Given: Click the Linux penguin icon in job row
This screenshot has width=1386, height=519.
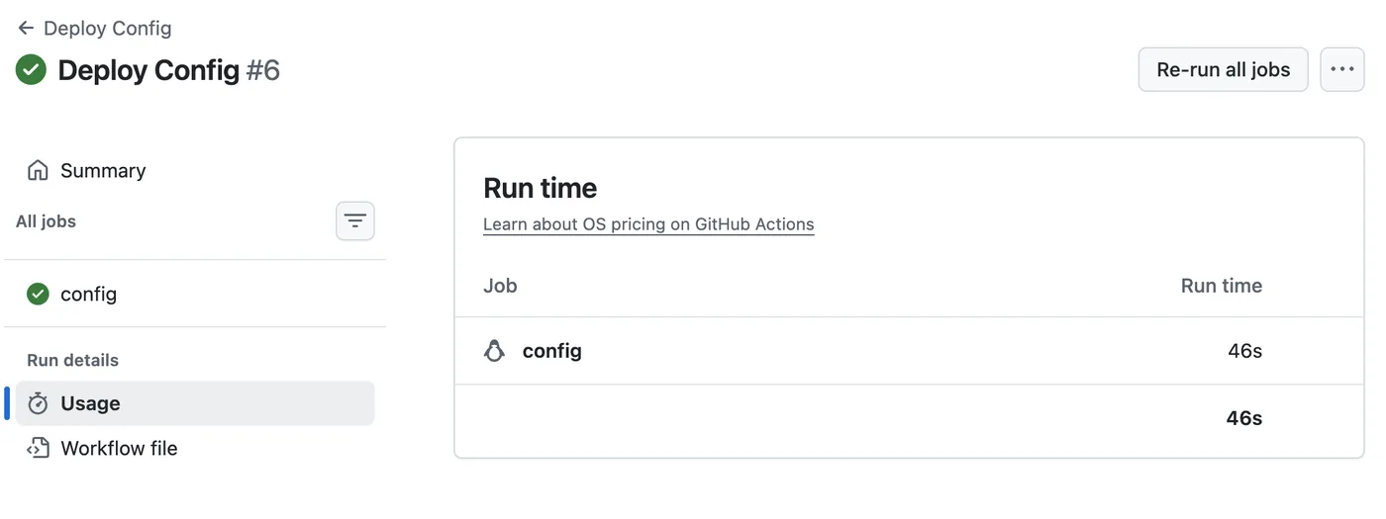Looking at the screenshot, I should (494, 351).
